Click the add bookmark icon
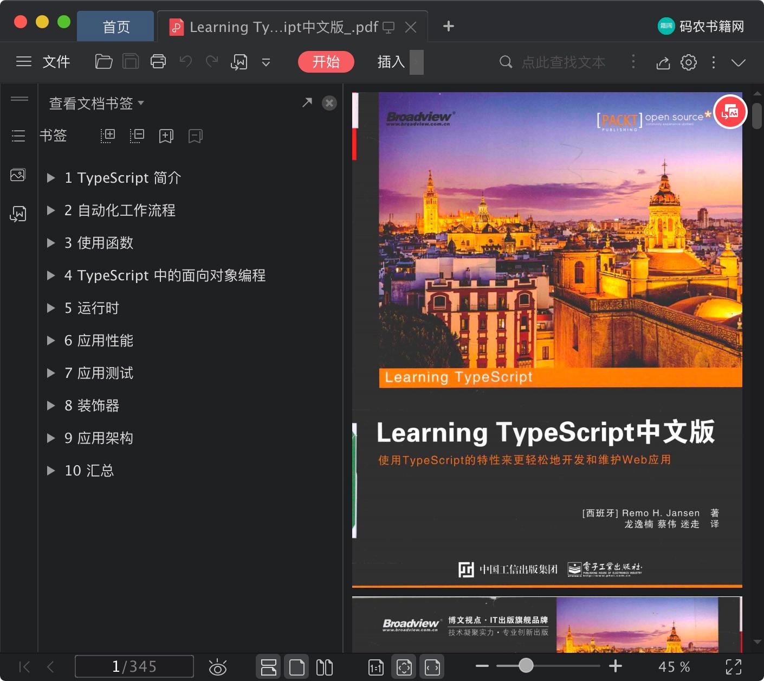Image resolution: width=764 pixels, height=681 pixels. coord(166,136)
